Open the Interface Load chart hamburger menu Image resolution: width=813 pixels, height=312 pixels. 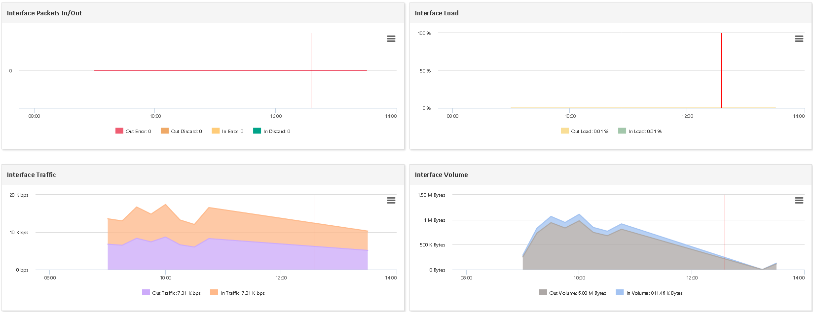tap(799, 39)
